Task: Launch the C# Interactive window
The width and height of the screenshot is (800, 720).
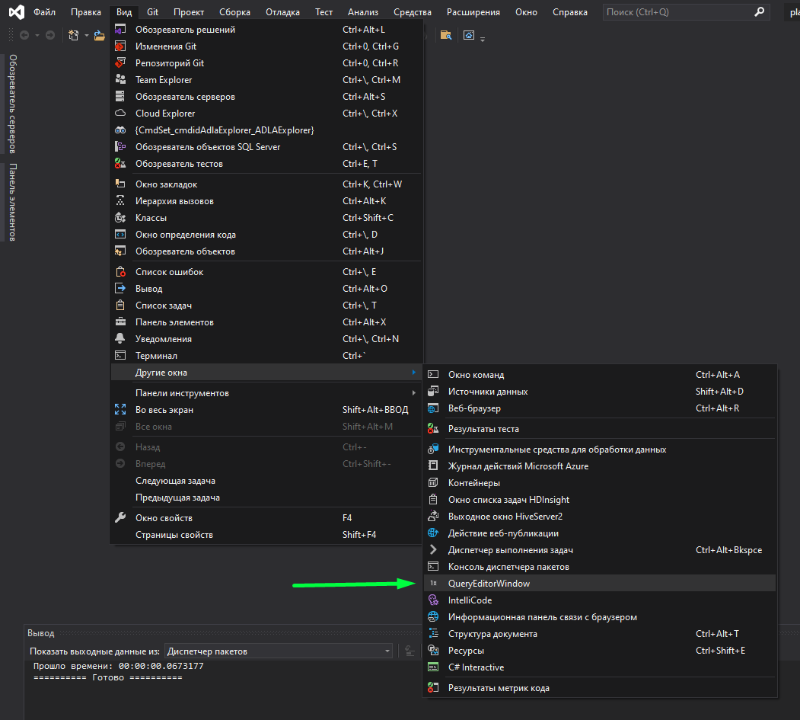Action: point(476,667)
